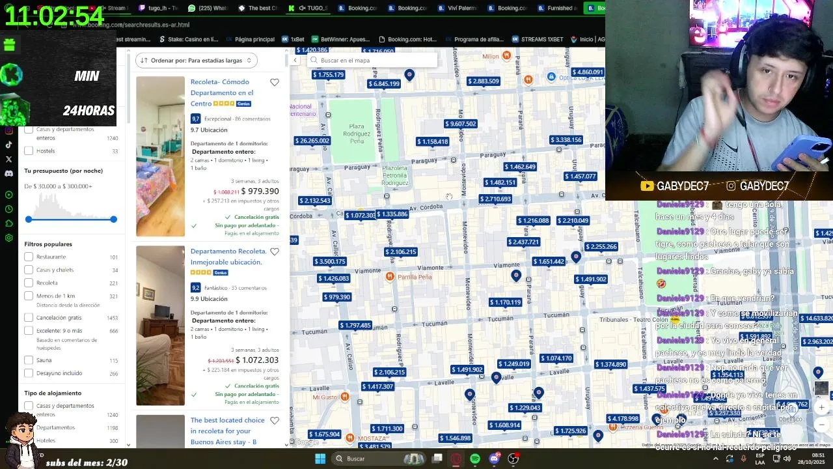The image size is (833, 469).
Task: Check the Restaurante filter checkbox
Action: coord(29,257)
